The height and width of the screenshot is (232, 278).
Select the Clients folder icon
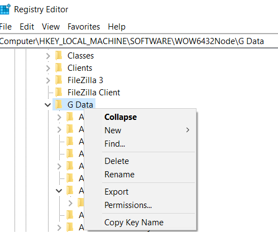pyautogui.click(x=59, y=68)
